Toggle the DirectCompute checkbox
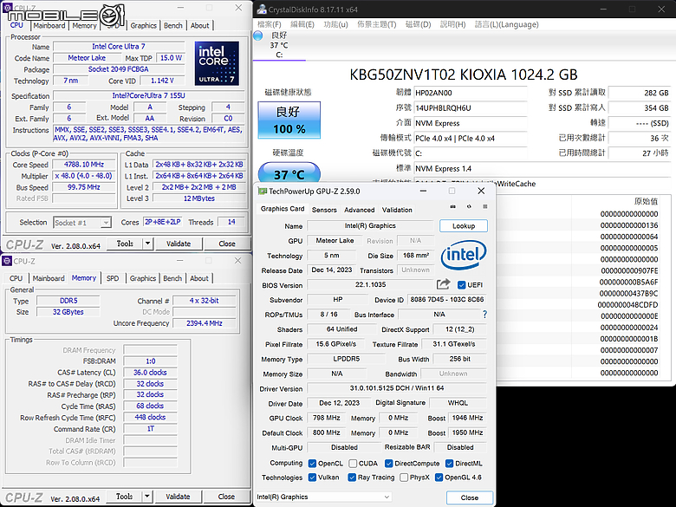Viewport: 676px width, 507px height. [388, 464]
